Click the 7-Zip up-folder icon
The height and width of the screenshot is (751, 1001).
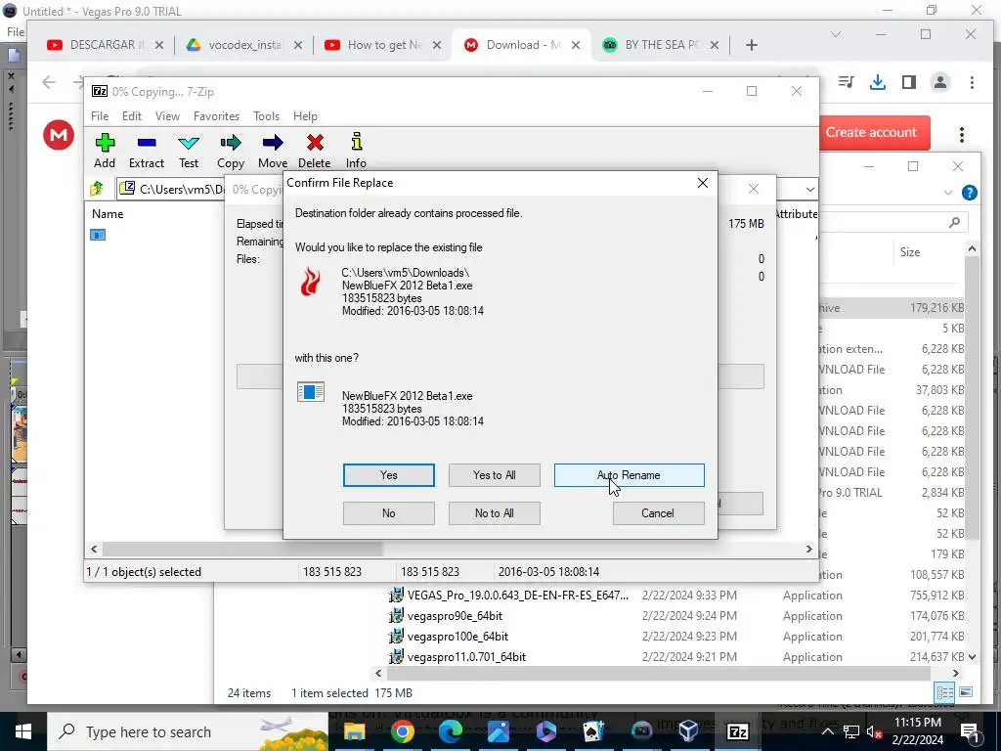tap(97, 189)
